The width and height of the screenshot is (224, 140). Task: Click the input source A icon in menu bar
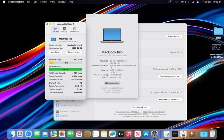[170, 2]
